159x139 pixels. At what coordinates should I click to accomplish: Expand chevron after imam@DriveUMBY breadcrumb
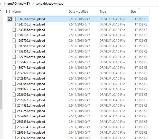click(x=33, y=4)
